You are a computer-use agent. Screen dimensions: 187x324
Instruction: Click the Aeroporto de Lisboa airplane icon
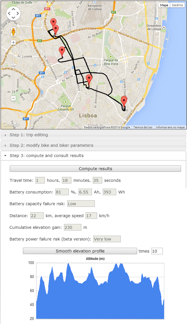pos(94,2)
